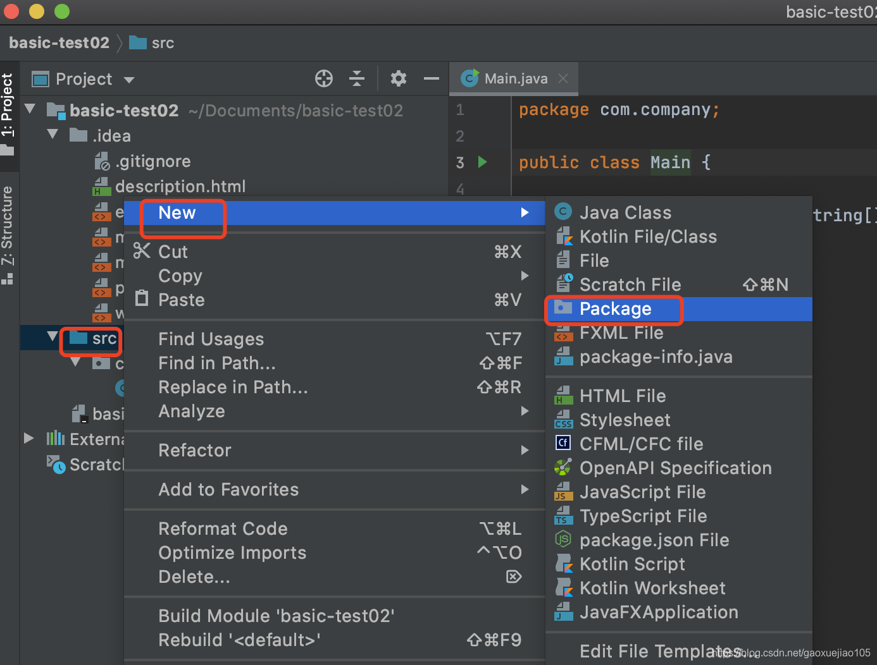Close the Main.java editor tab
Screen dimensions: 877x665
point(563,78)
